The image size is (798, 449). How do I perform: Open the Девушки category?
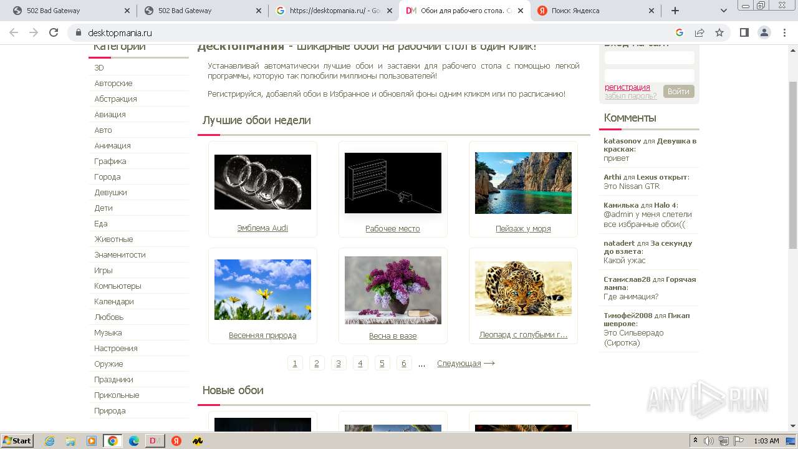coord(110,192)
